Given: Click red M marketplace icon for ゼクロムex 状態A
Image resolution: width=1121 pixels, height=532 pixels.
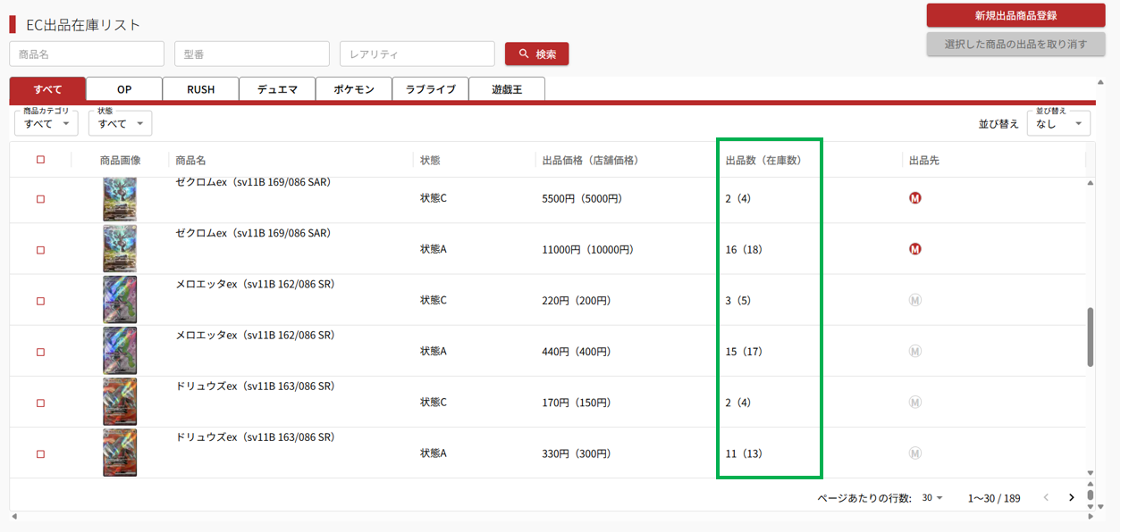Looking at the screenshot, I should (914, 249).
